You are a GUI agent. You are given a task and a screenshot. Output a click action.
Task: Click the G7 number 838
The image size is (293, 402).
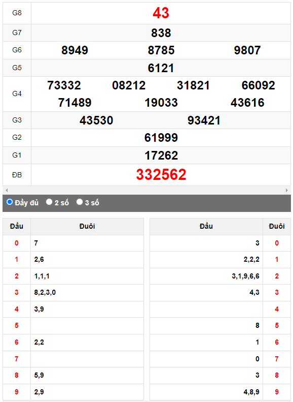point(161,33)
